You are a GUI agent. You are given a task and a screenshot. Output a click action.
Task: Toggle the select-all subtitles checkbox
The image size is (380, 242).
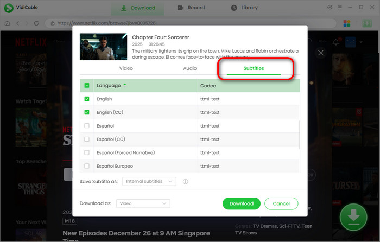[87, 86]
